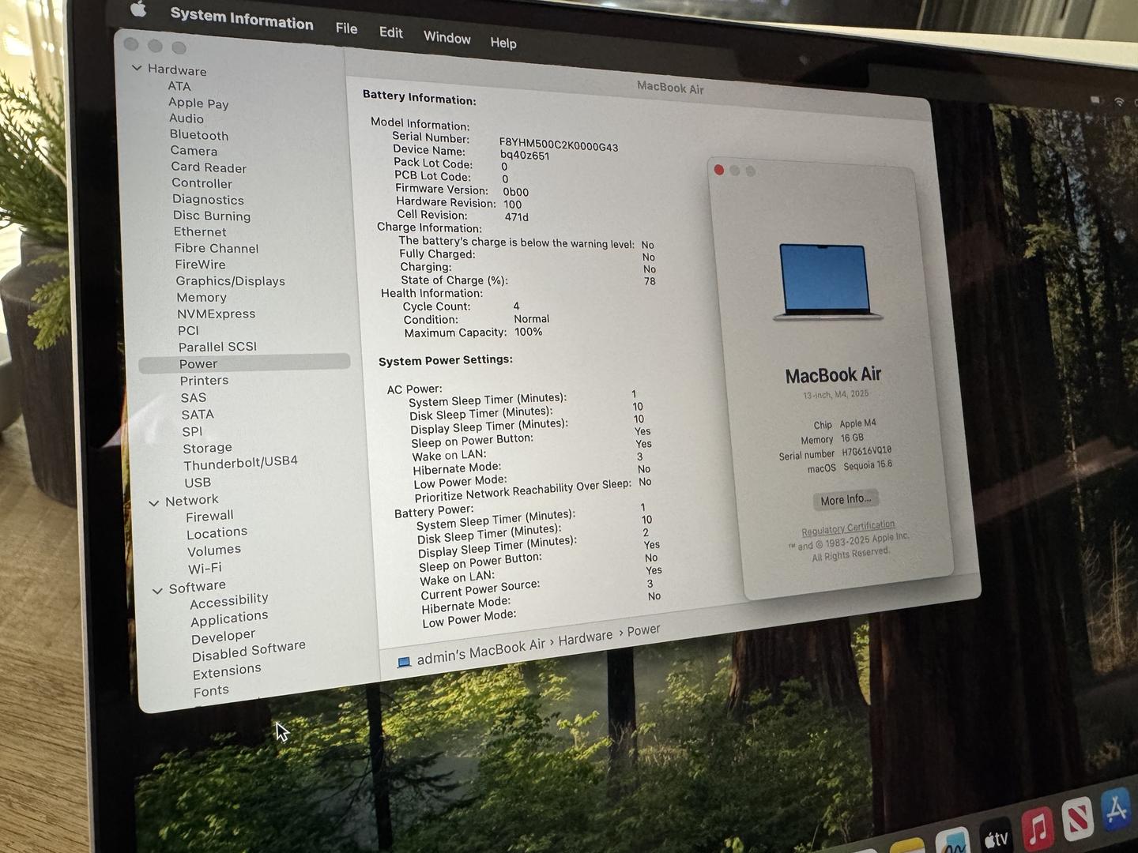Select Thunderbolt/USB4 in the sidebar

pos(240,462)
